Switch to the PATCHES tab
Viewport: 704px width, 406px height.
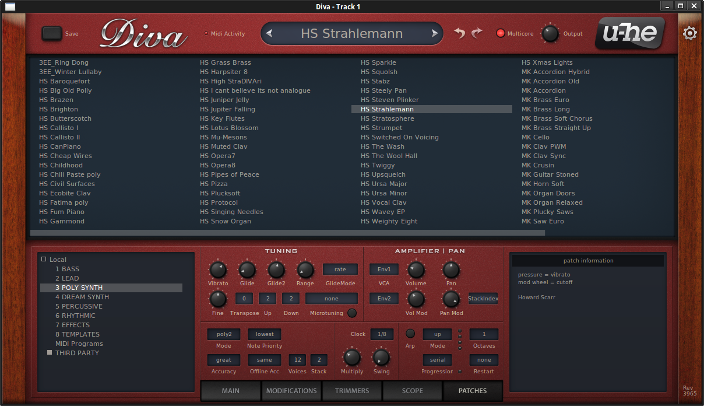pyautogui.click(x=473, y=391)
